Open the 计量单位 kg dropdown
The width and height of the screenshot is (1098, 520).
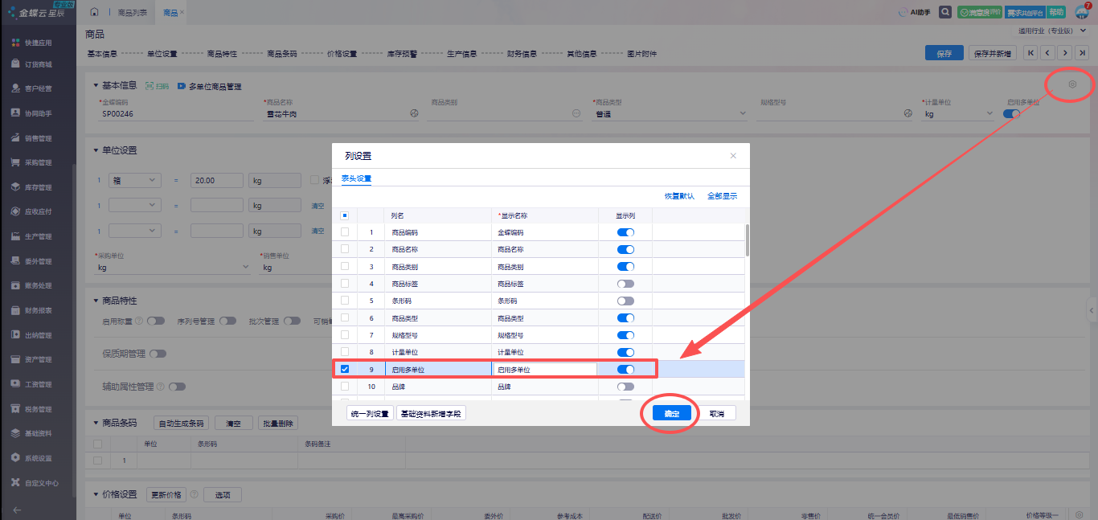[x=989, y=114]
